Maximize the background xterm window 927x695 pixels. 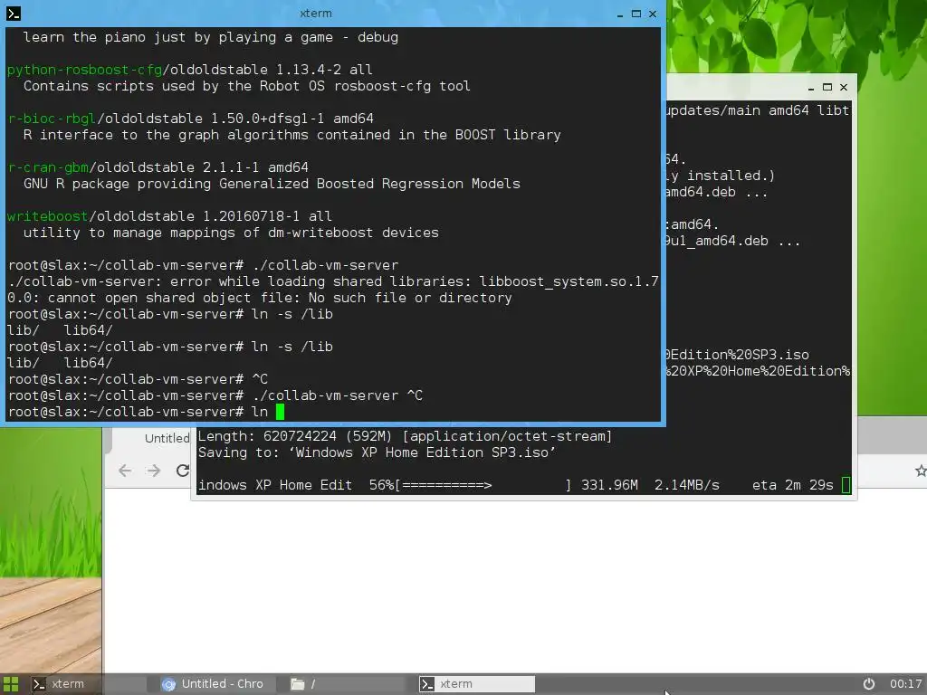tap(827, 87)
